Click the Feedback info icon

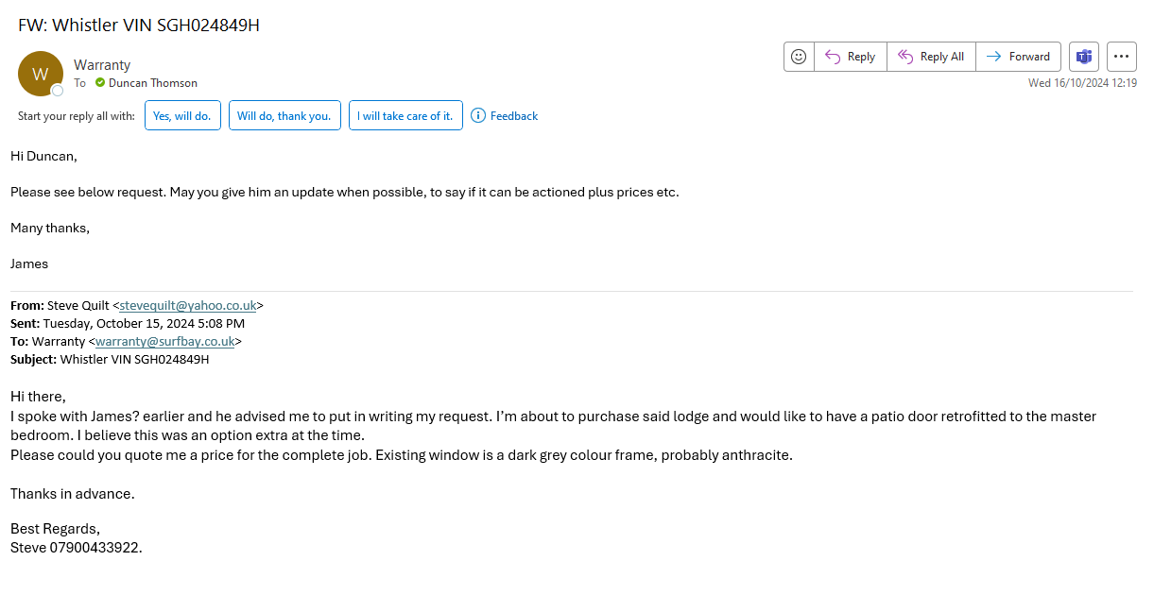(x=478, y=116)
